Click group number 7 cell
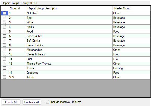 (x=17, y=40)
